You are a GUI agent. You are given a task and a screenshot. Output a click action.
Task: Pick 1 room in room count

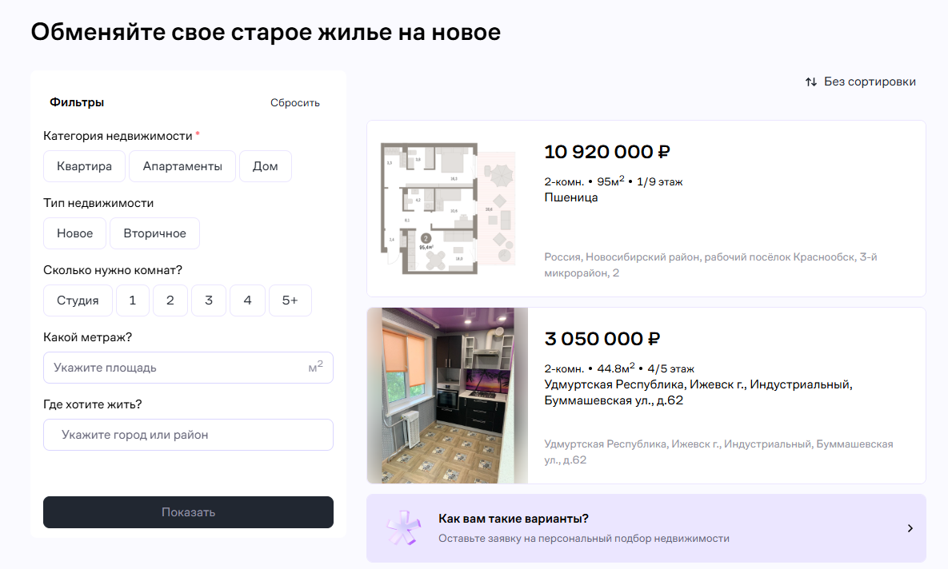(x=133, y=300)
